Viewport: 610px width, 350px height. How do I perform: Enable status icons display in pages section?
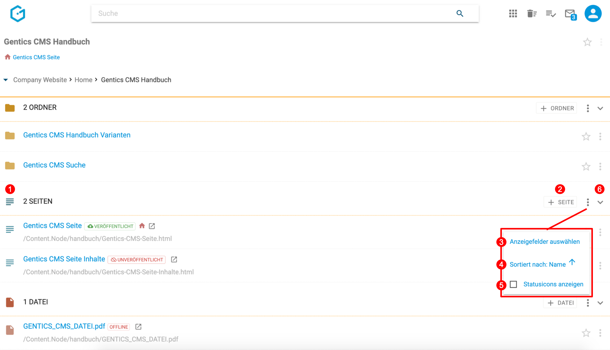click(513, 284)
